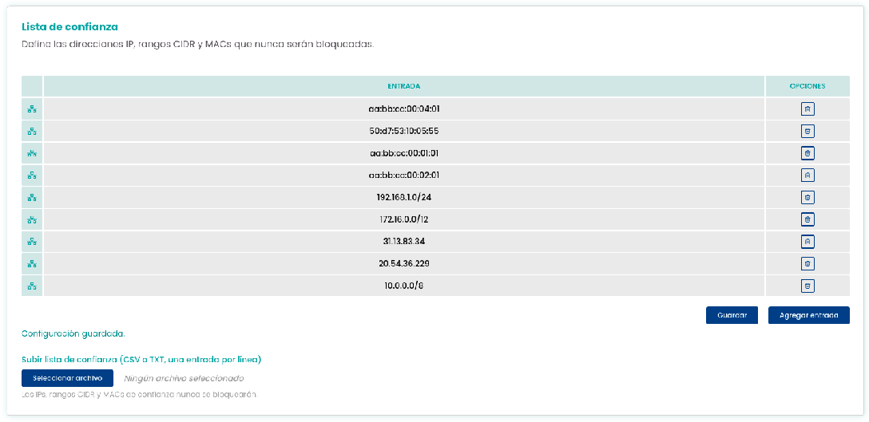
Task: Delete the aa:bb:cc:00:04:01 entry
Action: pos(807,109)
